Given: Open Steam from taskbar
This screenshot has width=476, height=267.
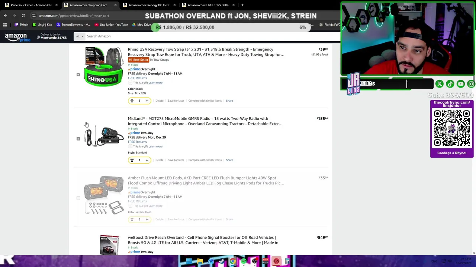Looking at the screenshot, I should pyautogui.click(x=222, y=261).
